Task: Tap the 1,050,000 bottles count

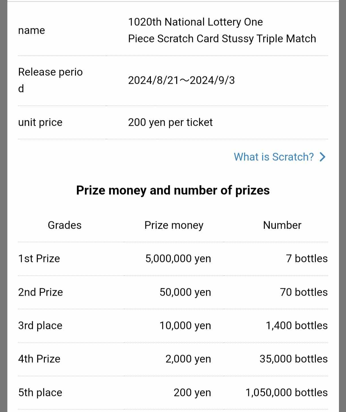Action: click(286, 392)
